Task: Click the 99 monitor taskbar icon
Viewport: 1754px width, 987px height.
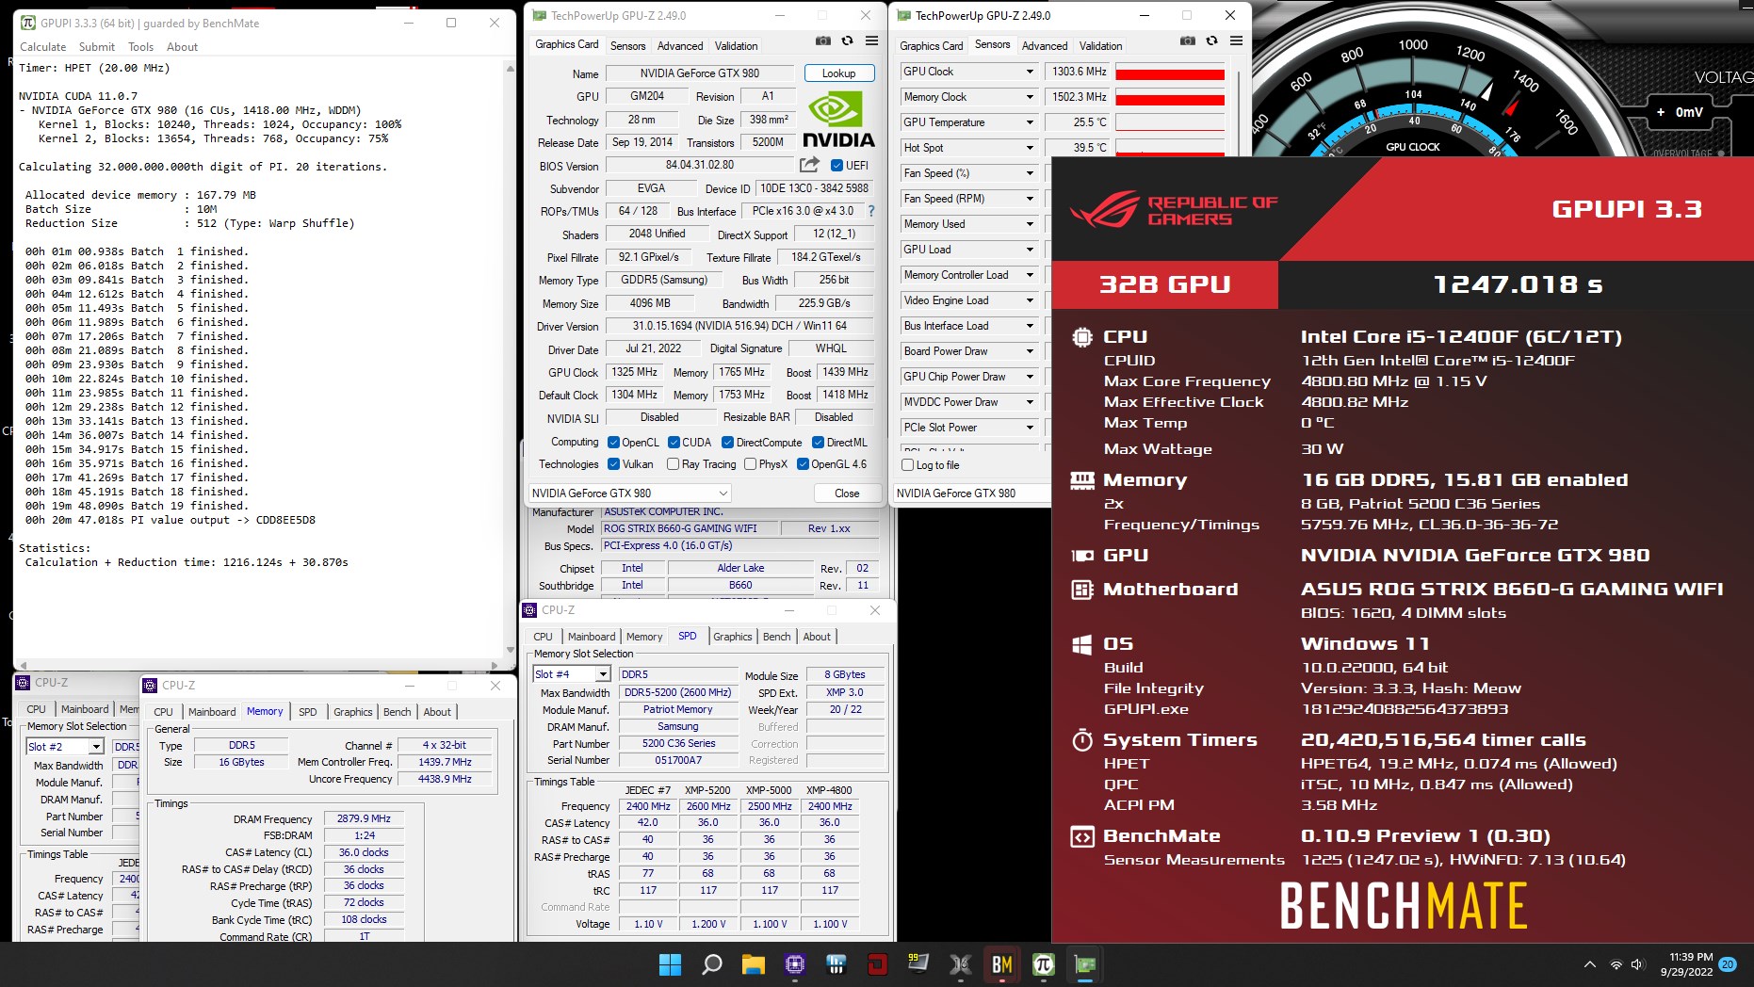Action: click(918, 964)
